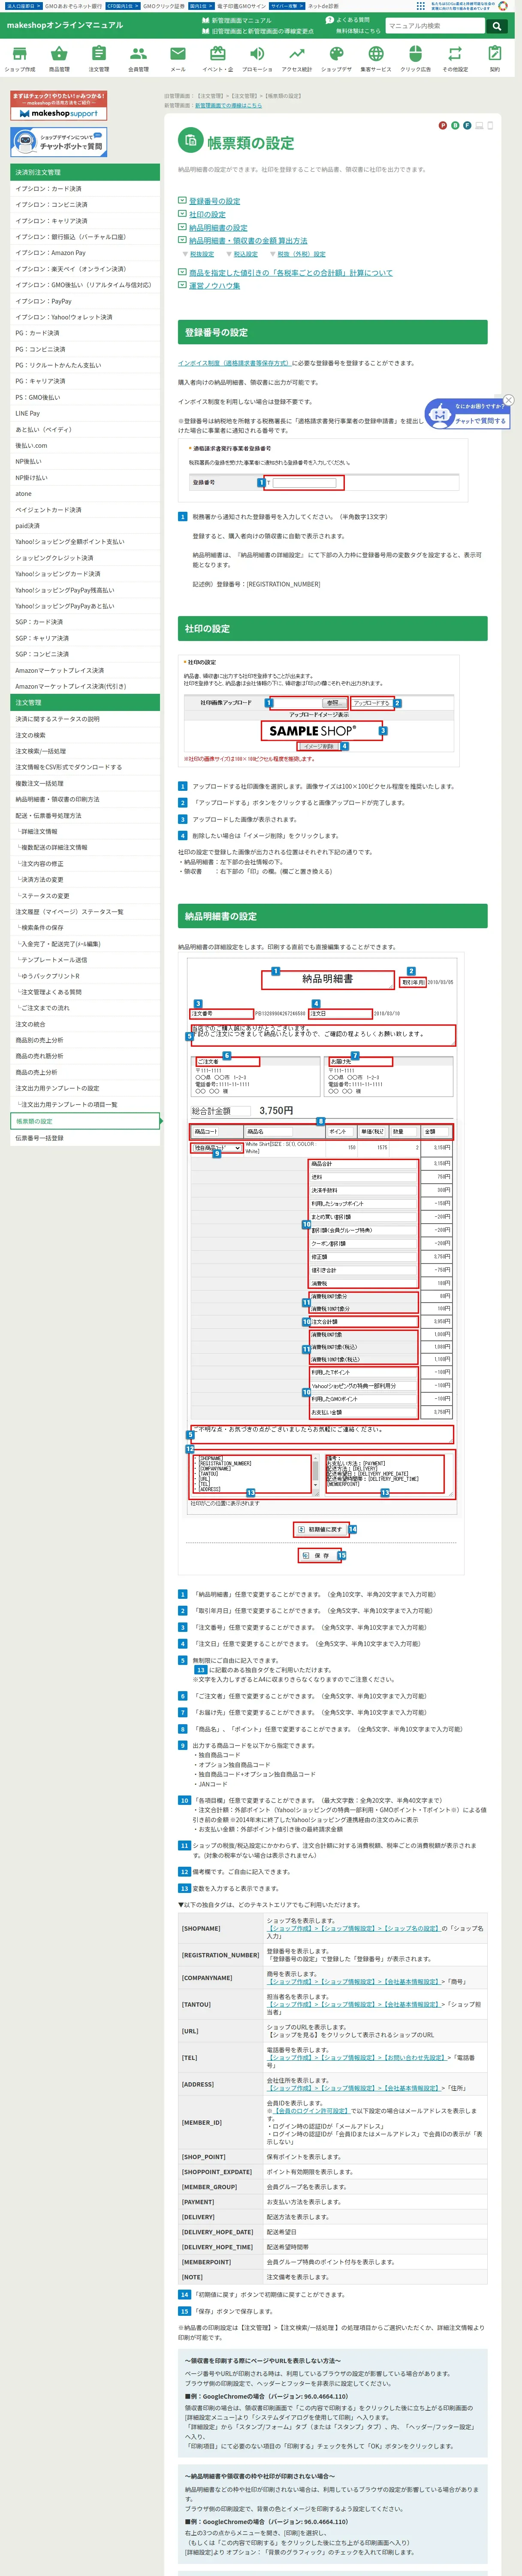
Task: Open the floating チャットで質問する chat widget
Action: [468, 413]
